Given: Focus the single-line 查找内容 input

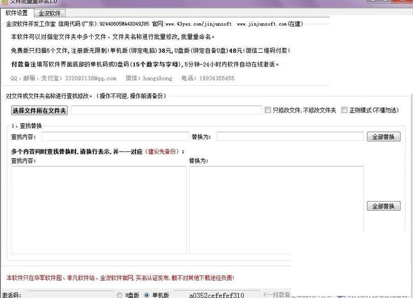Looking at the screenshot, I should (x=115, y=137).
